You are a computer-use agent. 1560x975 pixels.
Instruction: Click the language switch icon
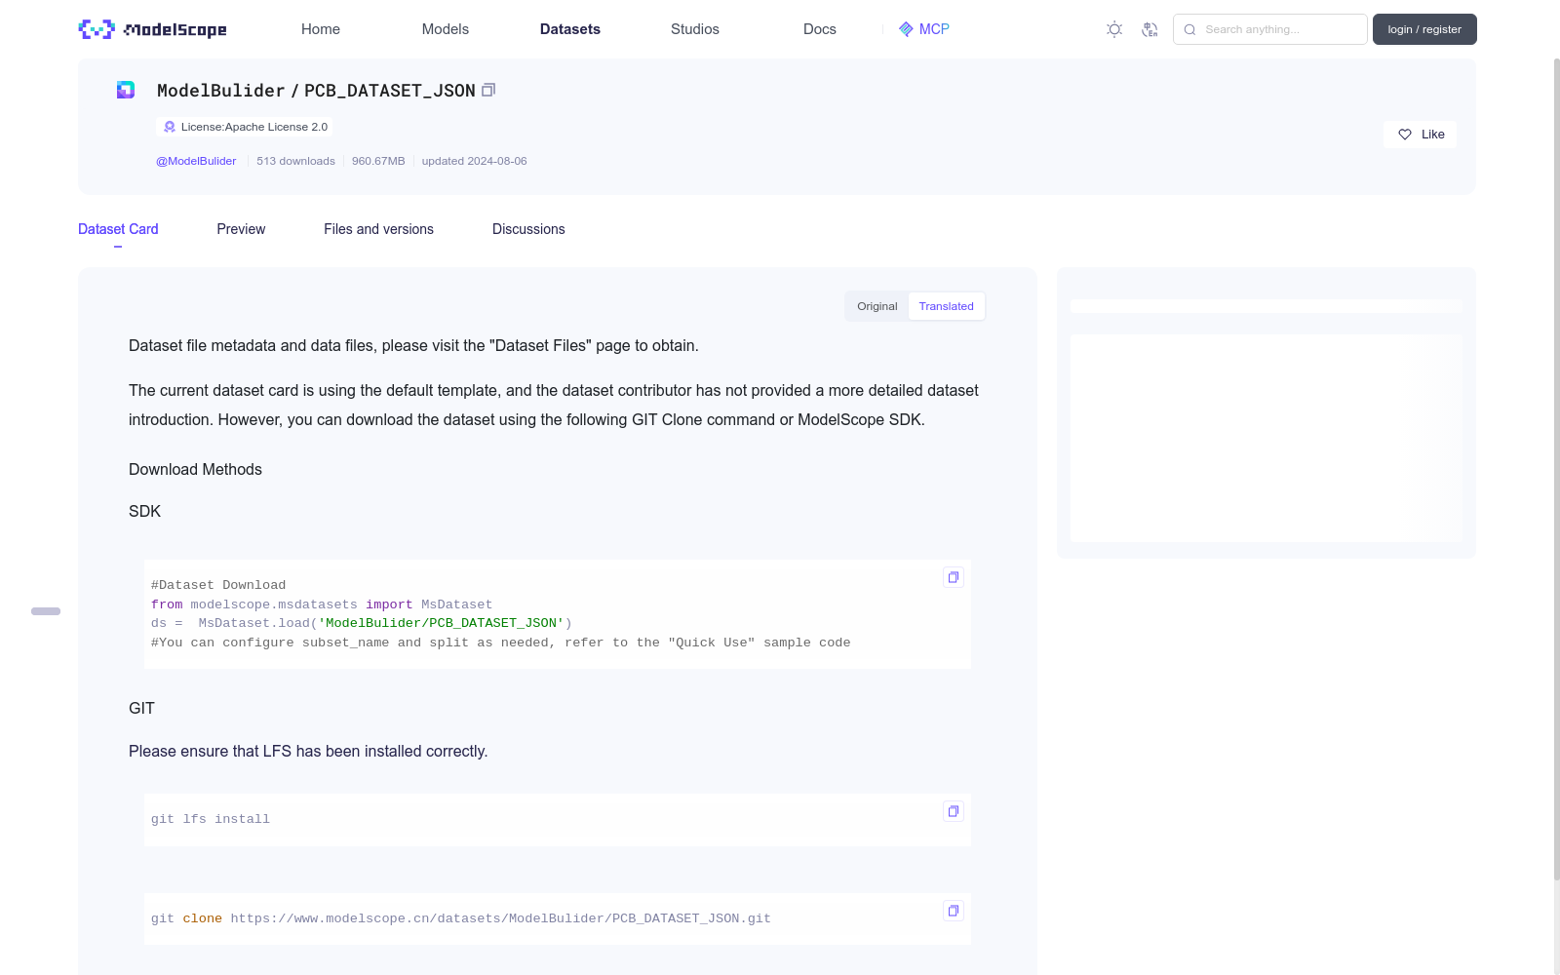pos(1150,29)
